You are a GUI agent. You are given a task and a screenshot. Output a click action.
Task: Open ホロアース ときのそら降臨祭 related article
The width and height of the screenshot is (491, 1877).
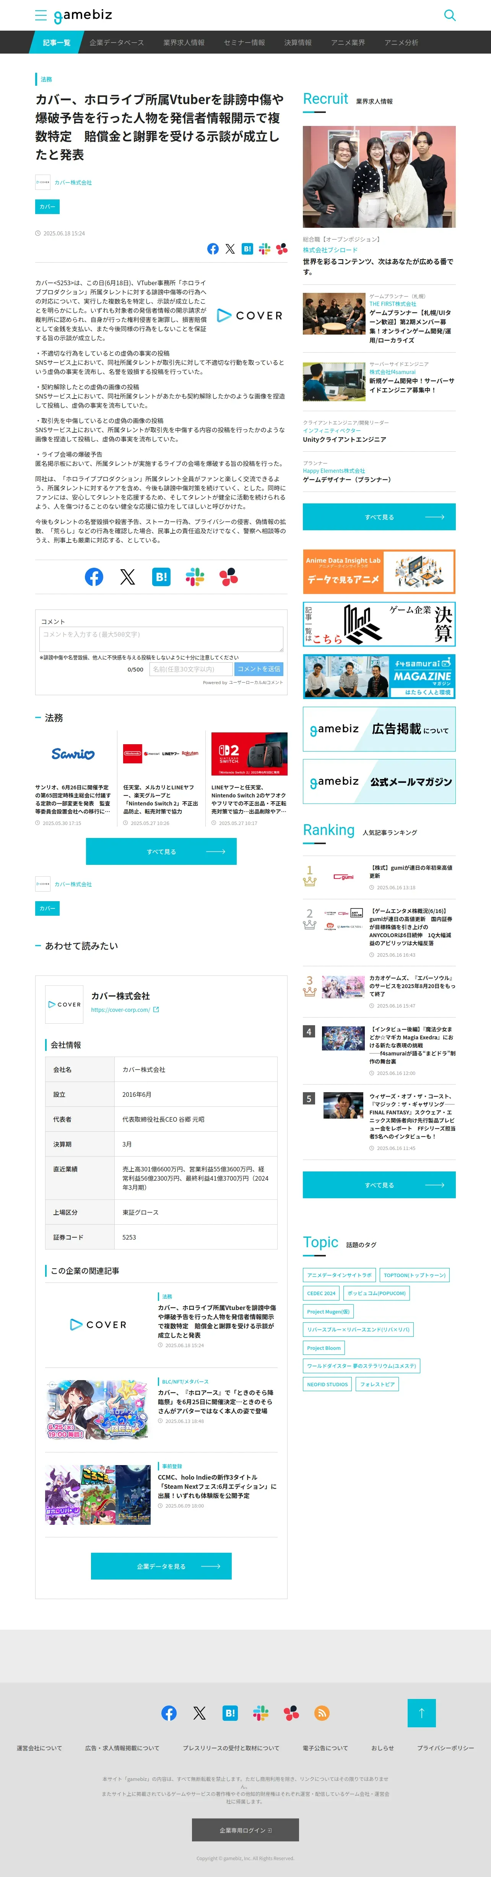coord(217,1401)
